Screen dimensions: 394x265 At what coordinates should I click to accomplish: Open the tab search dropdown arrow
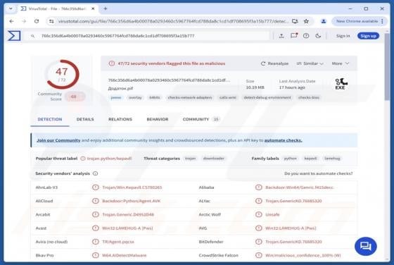pos(11,8)
